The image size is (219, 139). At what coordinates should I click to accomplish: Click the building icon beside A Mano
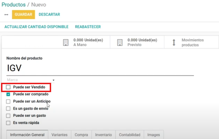pyautogui.click(x=66, y=42)
